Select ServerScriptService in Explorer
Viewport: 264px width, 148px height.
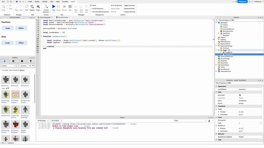226,57
